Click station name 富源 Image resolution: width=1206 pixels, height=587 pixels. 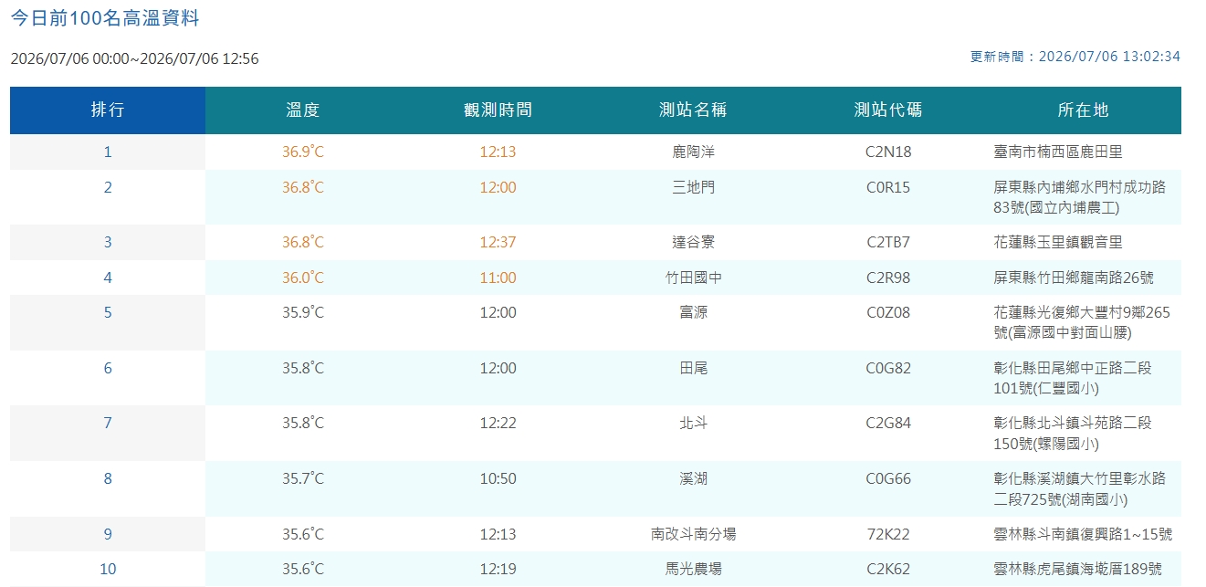(x=693, y=312)
